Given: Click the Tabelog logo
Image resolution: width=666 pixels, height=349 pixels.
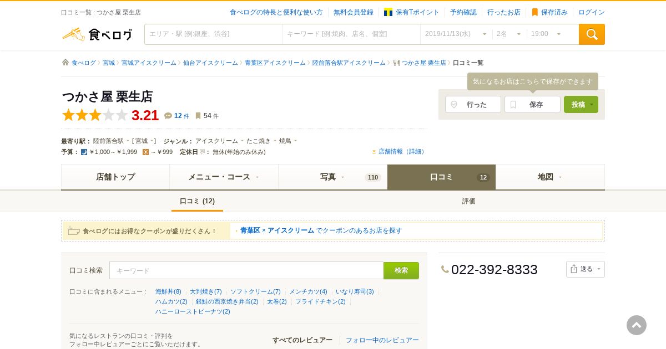Looking at the screenshot, I should [x=97, y=34].
